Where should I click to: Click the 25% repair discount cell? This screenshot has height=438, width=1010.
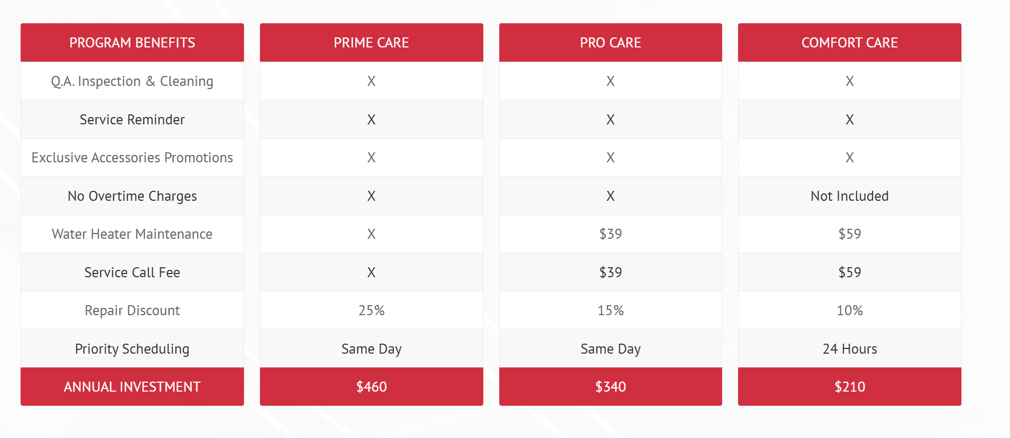(x=371, y=310)
